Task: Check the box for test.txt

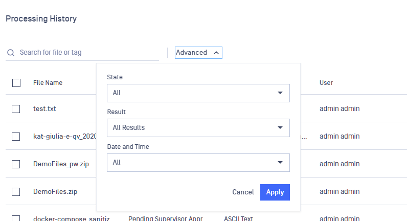Action: 16,109
